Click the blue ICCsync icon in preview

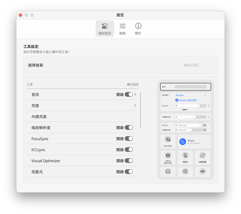(x=183, y=142)
